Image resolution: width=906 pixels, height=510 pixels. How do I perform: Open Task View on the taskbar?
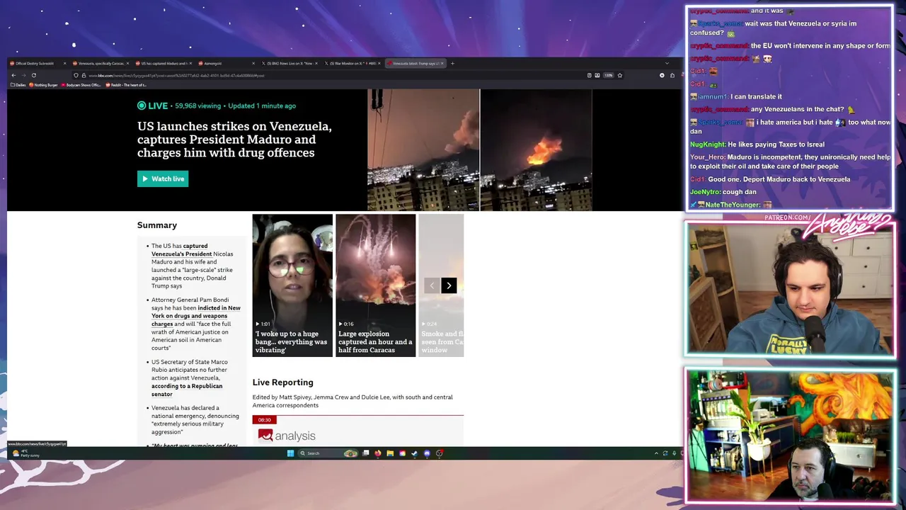366,453
